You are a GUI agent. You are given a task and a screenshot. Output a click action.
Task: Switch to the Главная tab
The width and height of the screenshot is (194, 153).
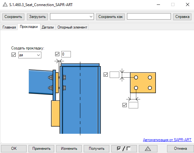[x=9, y=27]
